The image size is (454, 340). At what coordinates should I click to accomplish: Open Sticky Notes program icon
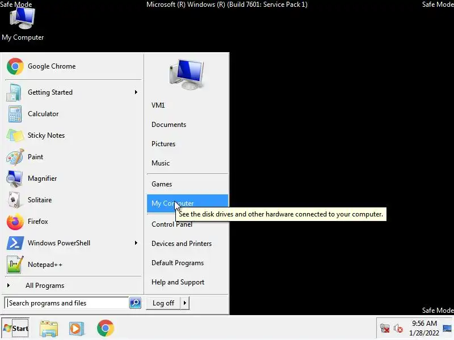pyautogui.click(x=15, y=135)
